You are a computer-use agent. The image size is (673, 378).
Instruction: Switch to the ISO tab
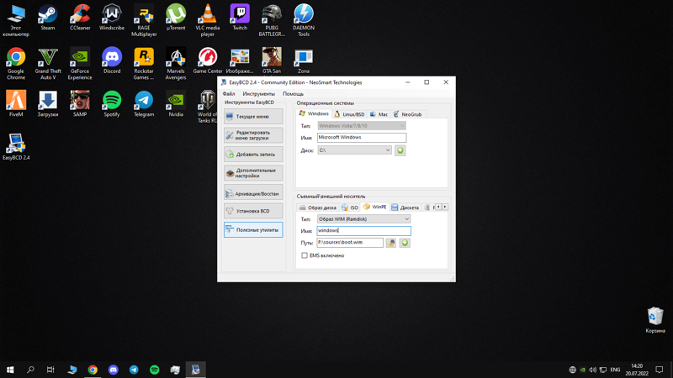click(350, 207)
